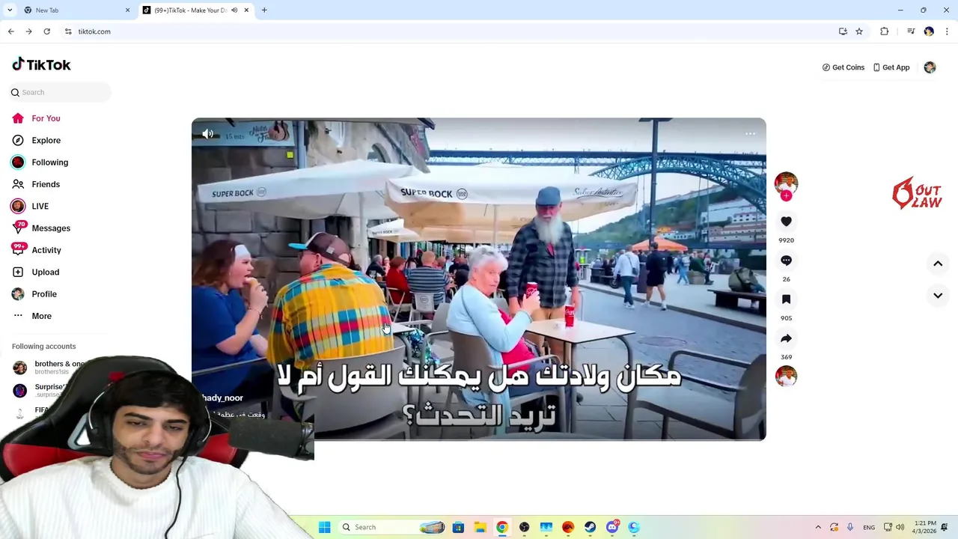Screen dimensions: 958x539
Task: Share the video with arrow icon
Action: pos(786,338)
